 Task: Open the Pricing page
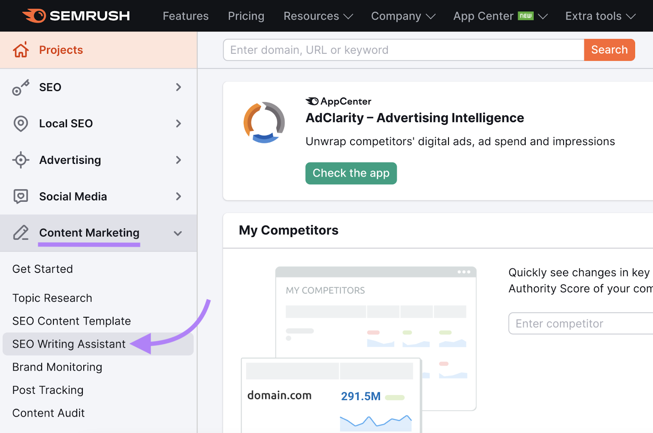(x=246, y=16)
